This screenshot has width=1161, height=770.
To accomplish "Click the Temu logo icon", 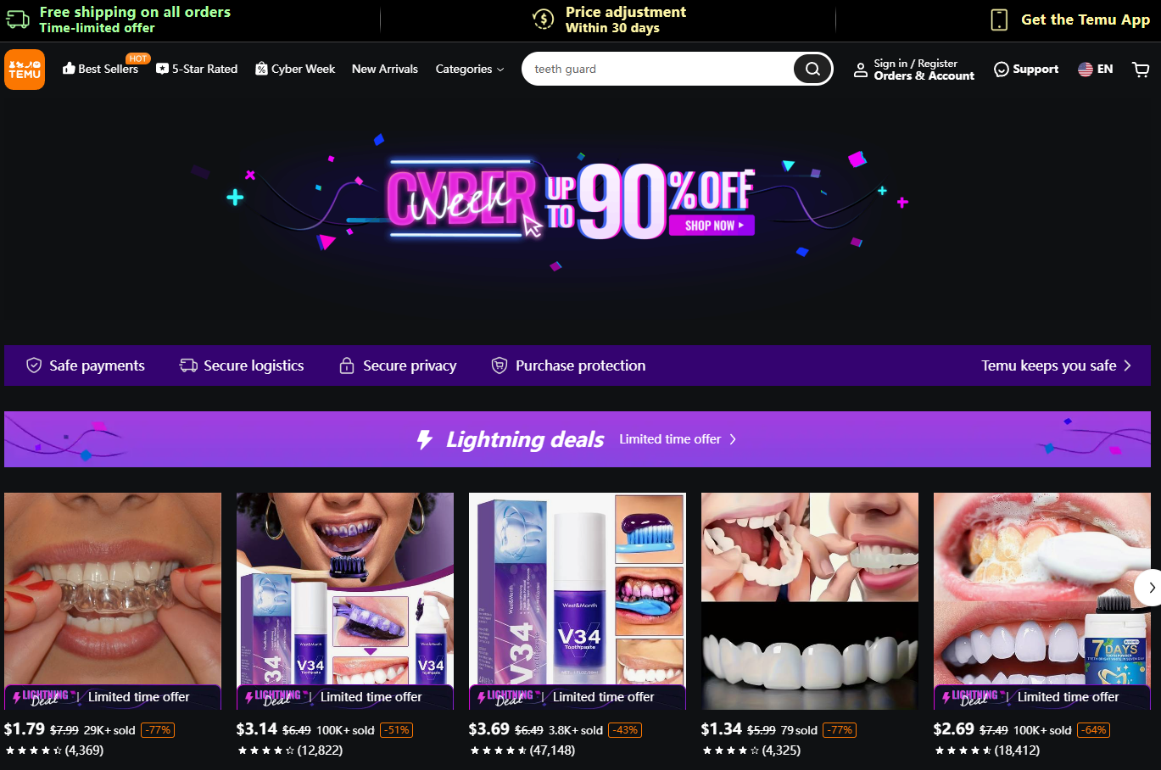I will [25, 70].
